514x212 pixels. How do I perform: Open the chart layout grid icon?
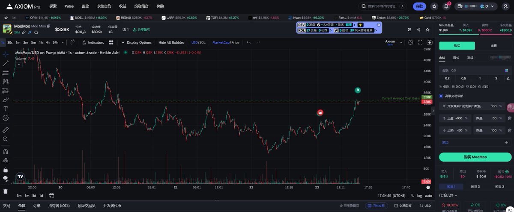pyautogui.click(x=111, y=42)
